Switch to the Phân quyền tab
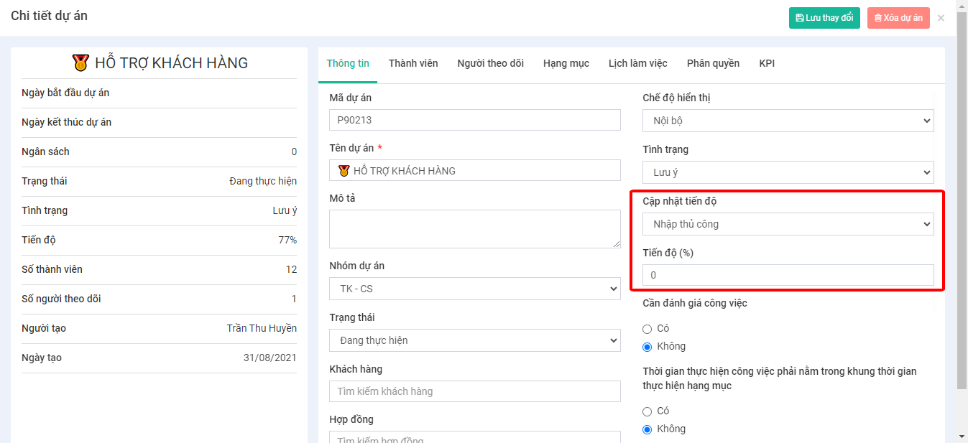The height and width of the screenshot is (443, 968). click(713, 63)
